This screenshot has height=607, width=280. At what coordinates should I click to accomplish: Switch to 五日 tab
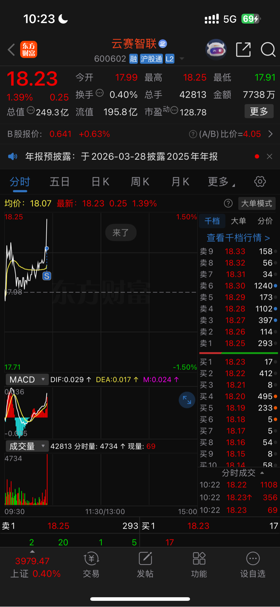tap(60, 182)
